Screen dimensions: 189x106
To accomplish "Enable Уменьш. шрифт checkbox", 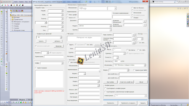I will click(x=68, y=15).
